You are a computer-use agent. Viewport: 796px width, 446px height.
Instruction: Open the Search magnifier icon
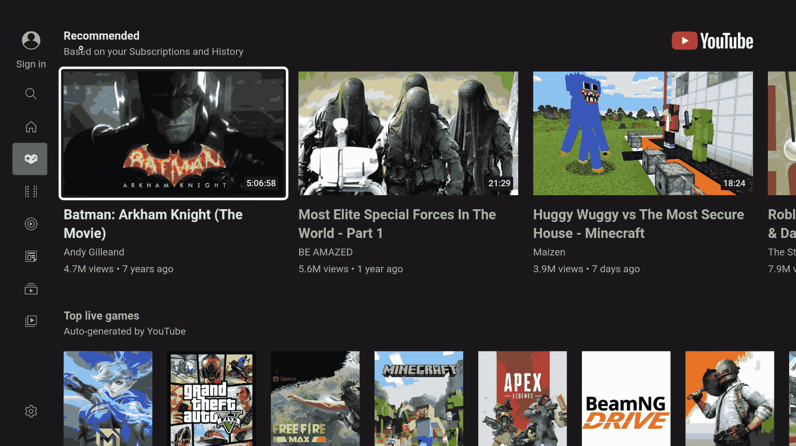coord(31,94)
